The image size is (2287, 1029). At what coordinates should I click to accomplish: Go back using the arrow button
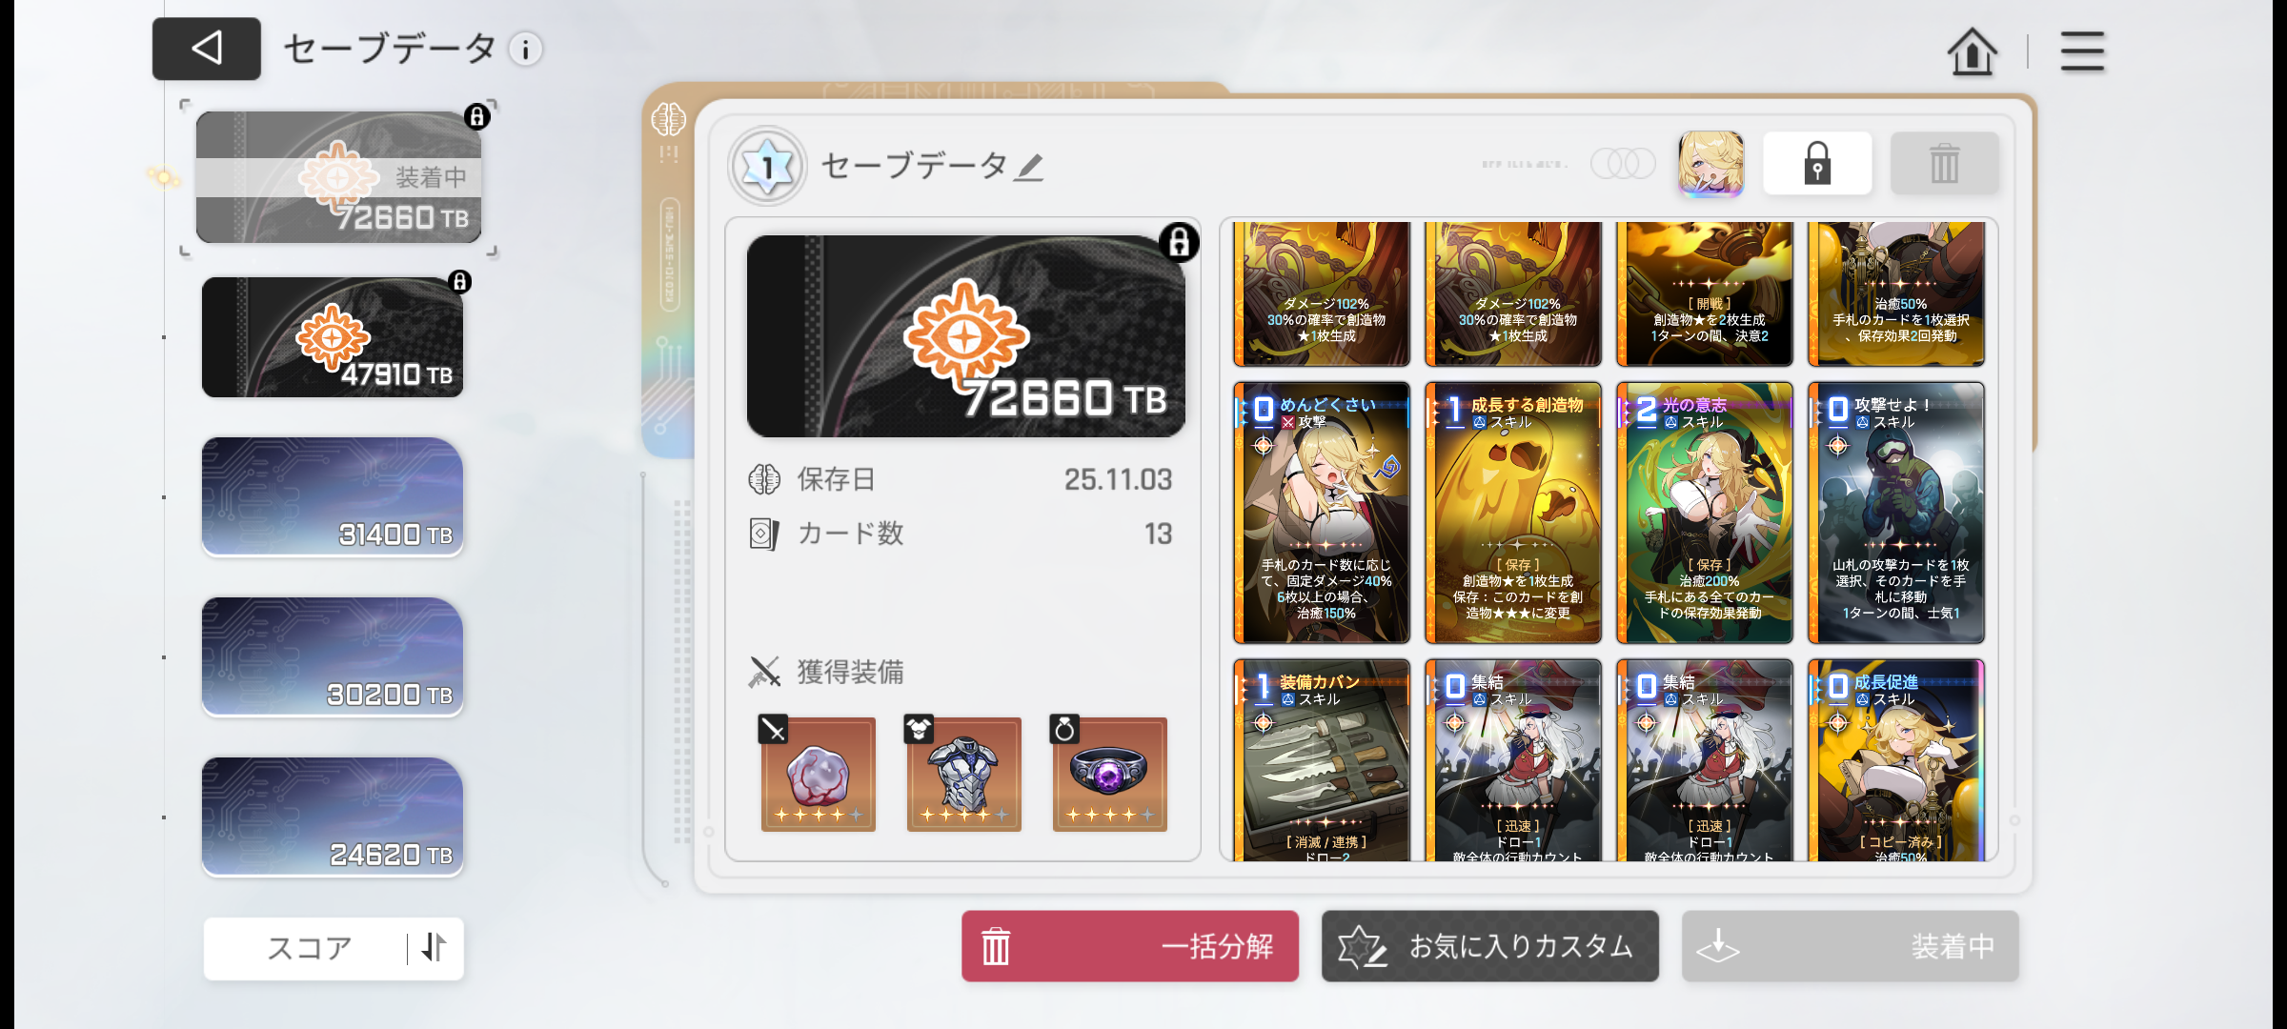coord(206,49)
